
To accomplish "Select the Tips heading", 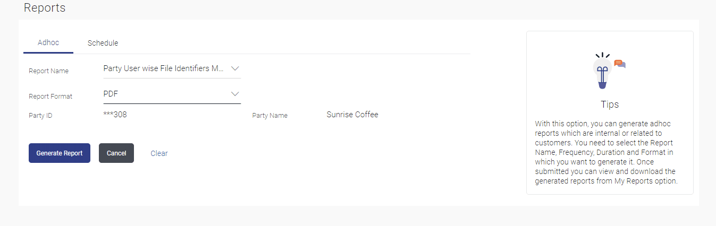I will [x=610, y=105].
